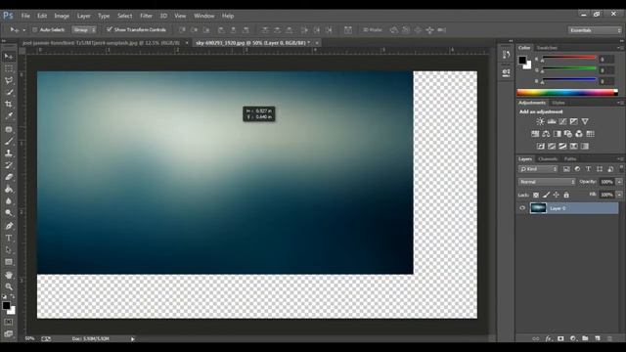Viewport: 626px width, 352px height.
Task: Switch to the Styles tab
Action: coord(559,103)
